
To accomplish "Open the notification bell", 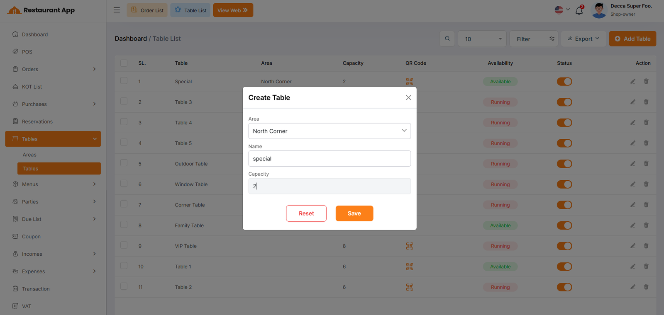I will [x=579, y=11].
